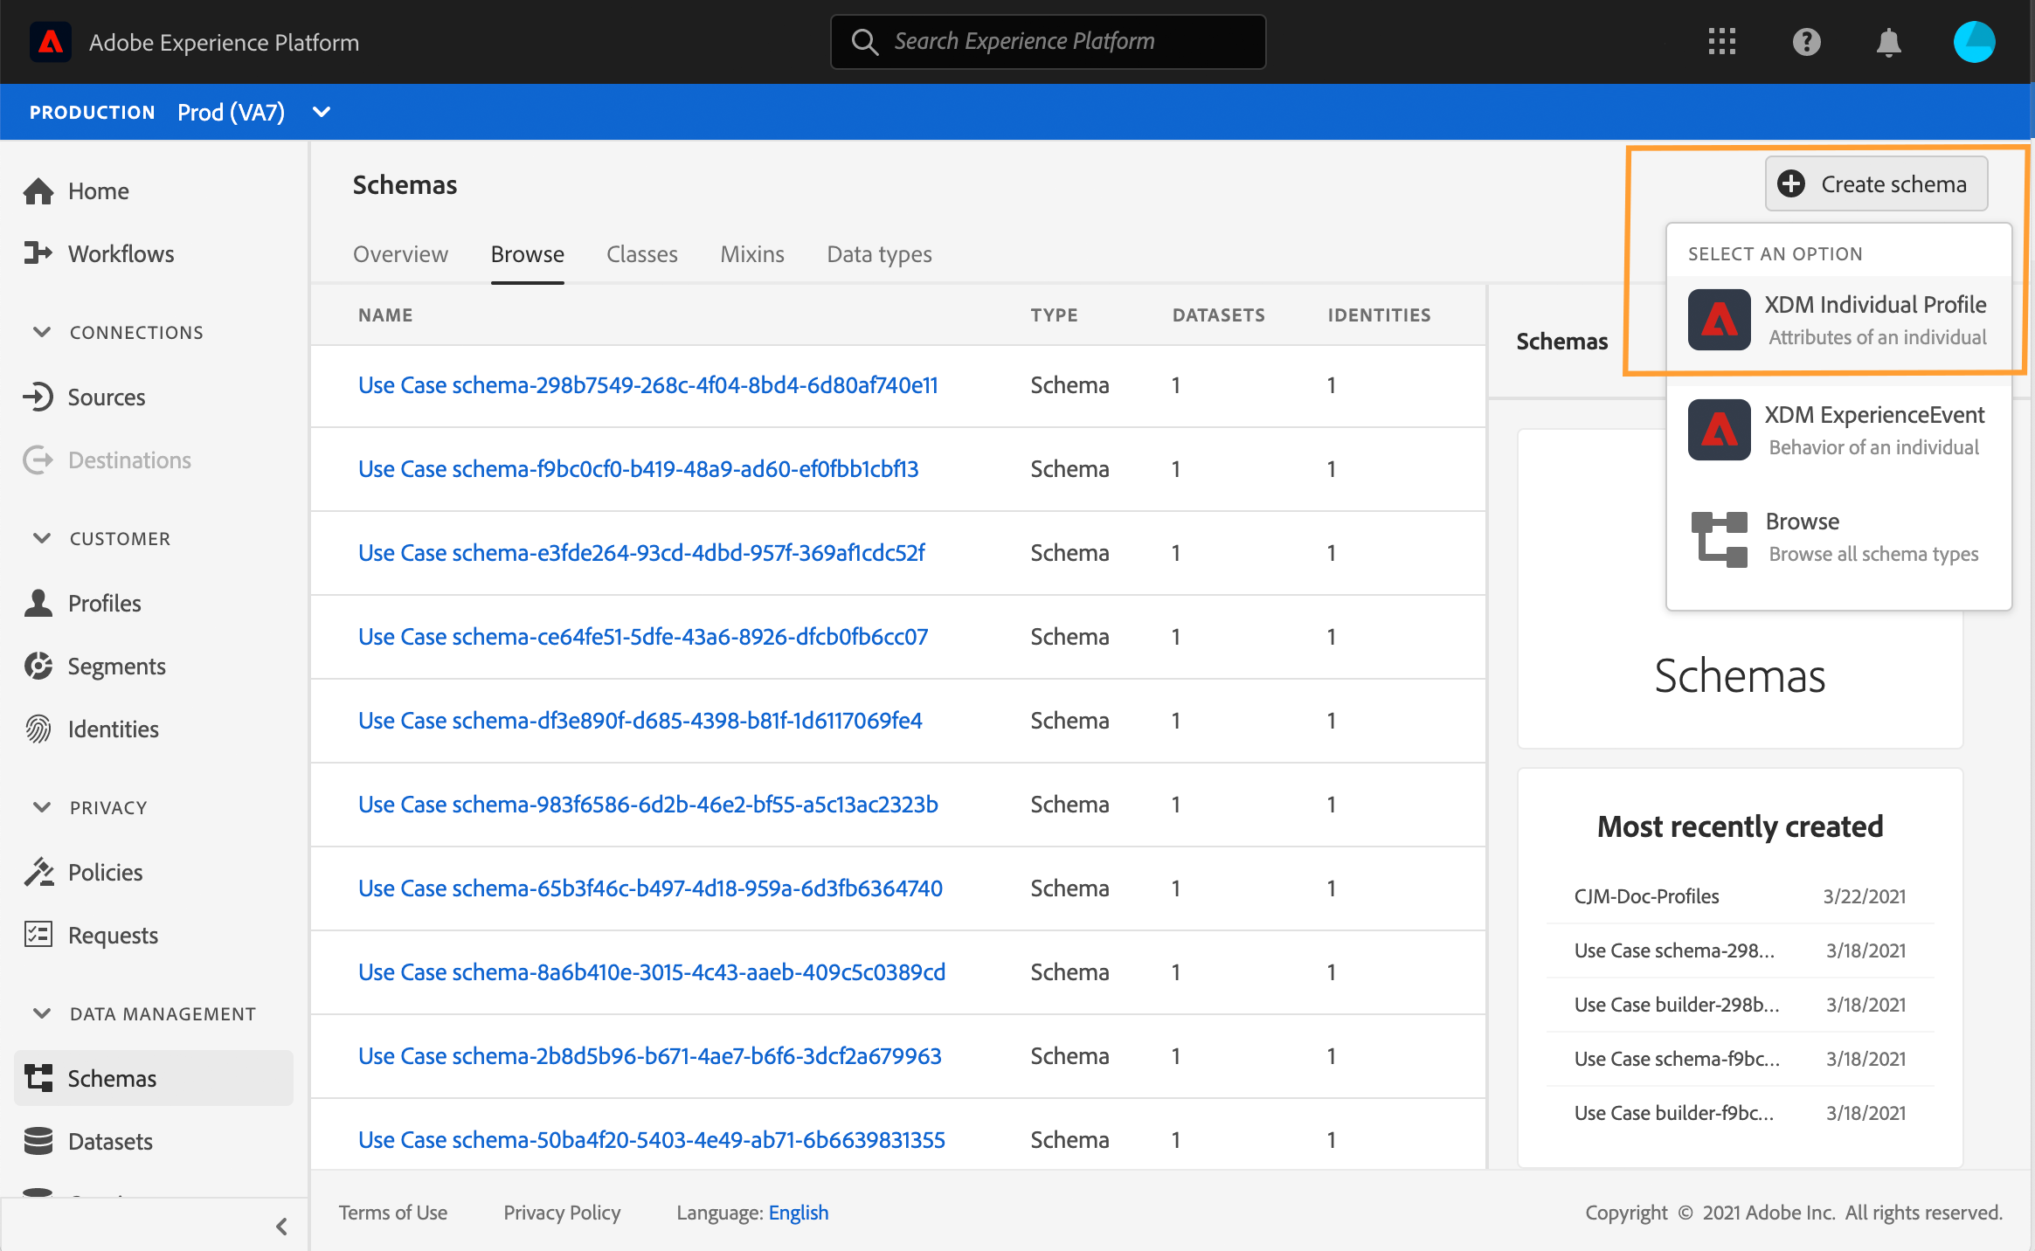Switch to the Mixins tab

[x=751, y=254]
